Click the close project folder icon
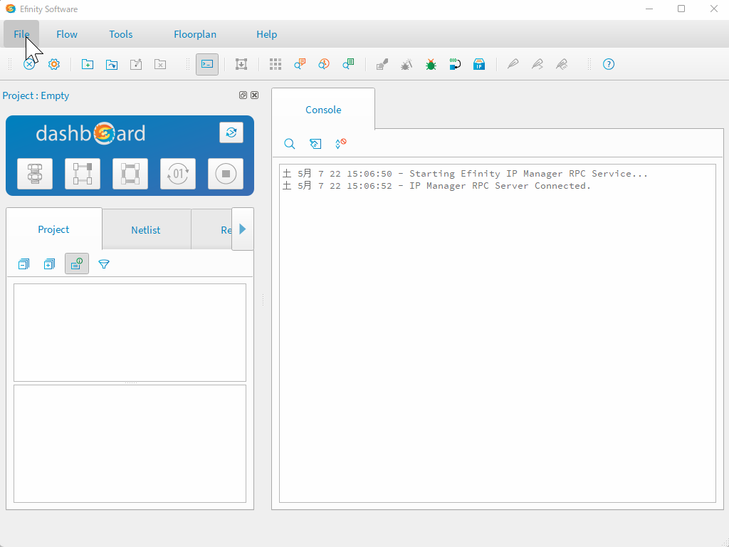Screen dimensions: 729x547 pos(160,64)
